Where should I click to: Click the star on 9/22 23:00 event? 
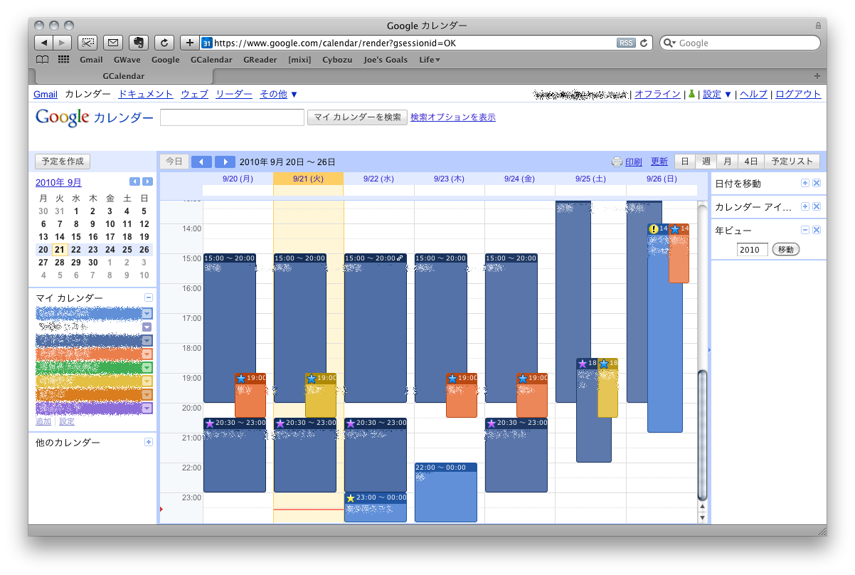(350, 498)
